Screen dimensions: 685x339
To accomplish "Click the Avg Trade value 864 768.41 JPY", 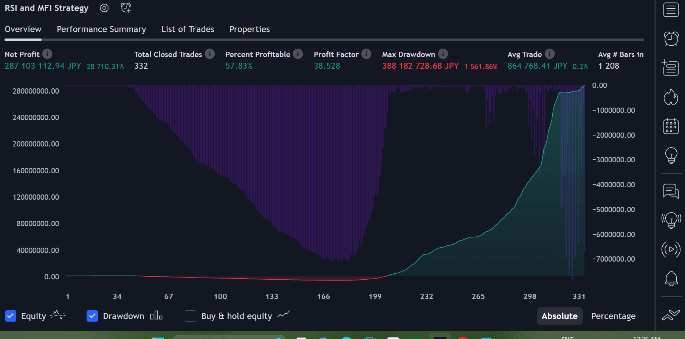I will click(537, 66).
